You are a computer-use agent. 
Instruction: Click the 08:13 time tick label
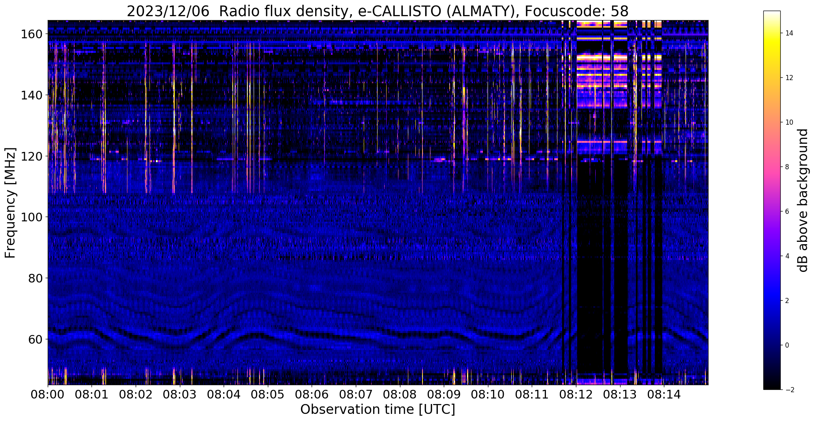[620, 394]
